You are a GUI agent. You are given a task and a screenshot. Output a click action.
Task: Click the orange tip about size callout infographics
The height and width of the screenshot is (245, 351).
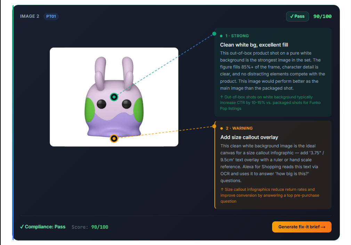click(270, 195)
